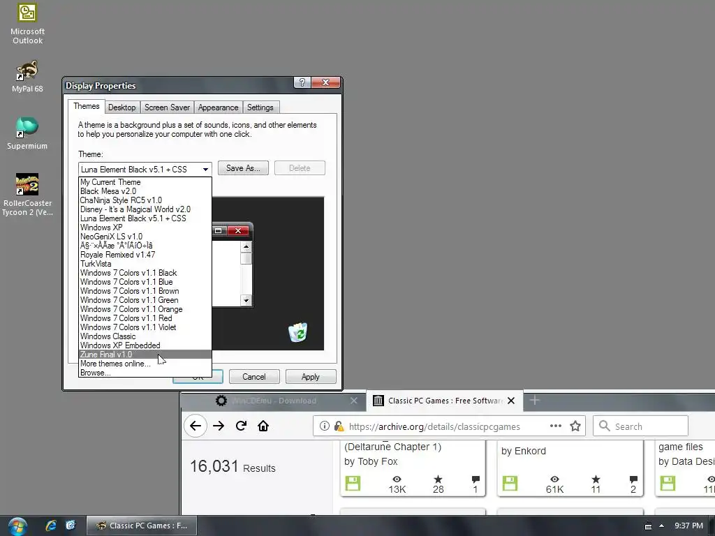This screenshot has height=536, width=715.
Task: Click the help question mark in Display Properties
Action: (302, 82)
